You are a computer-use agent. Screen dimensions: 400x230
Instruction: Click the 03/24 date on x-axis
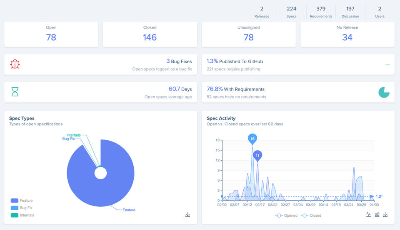[349, 205]
